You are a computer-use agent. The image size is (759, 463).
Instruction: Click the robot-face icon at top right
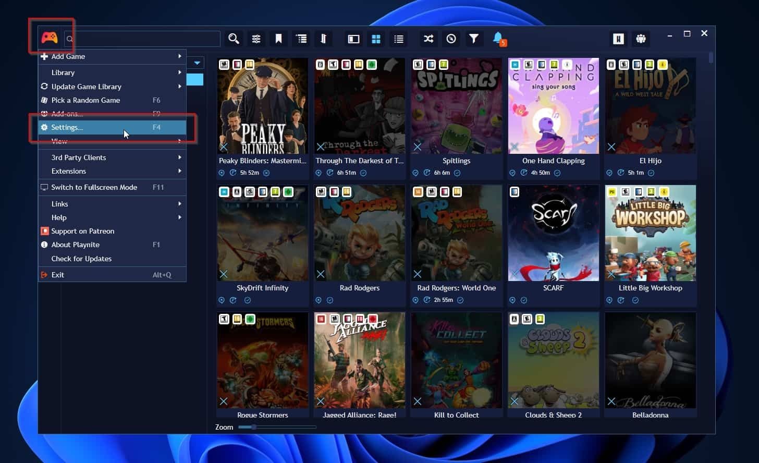pos(641,39)
